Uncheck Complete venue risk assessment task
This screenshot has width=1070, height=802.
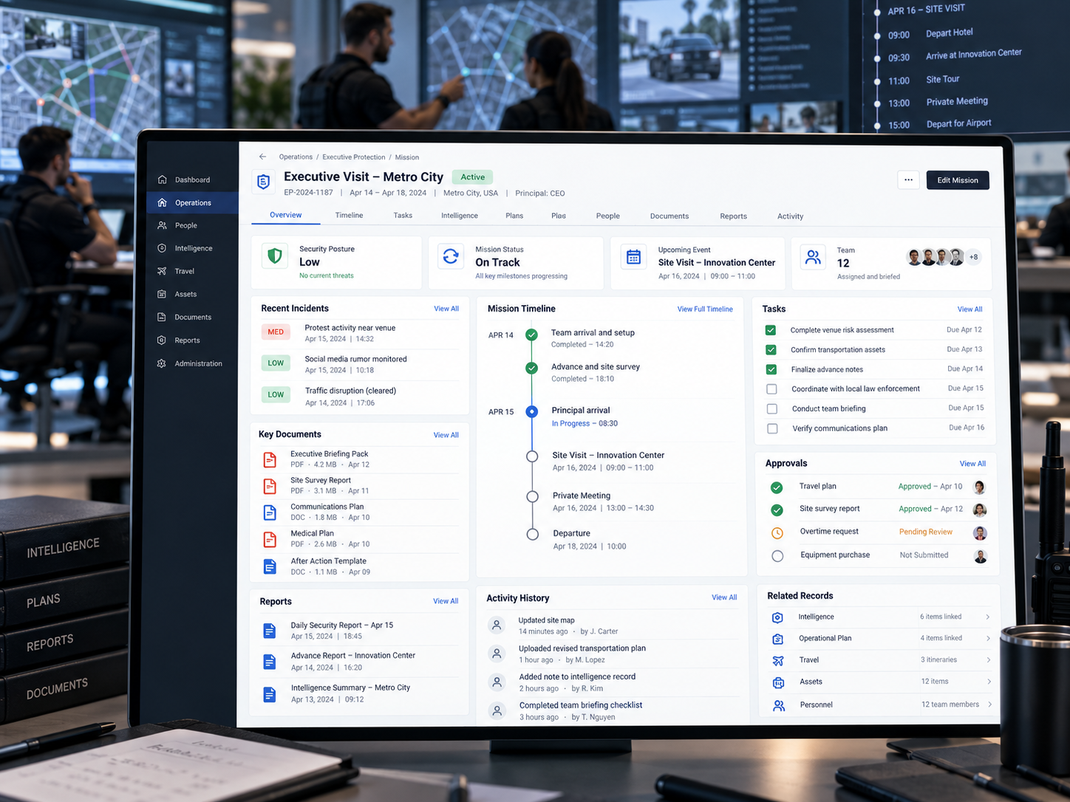(771, 330)
